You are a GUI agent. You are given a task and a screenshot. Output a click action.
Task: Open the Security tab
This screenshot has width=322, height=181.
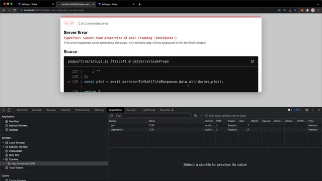[x=131, y=110]
